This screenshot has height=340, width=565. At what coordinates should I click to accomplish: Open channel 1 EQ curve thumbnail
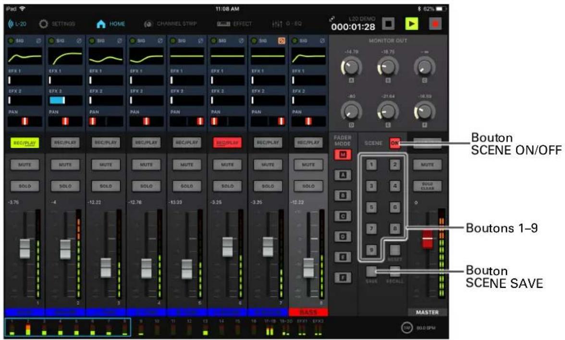[25, 56]
